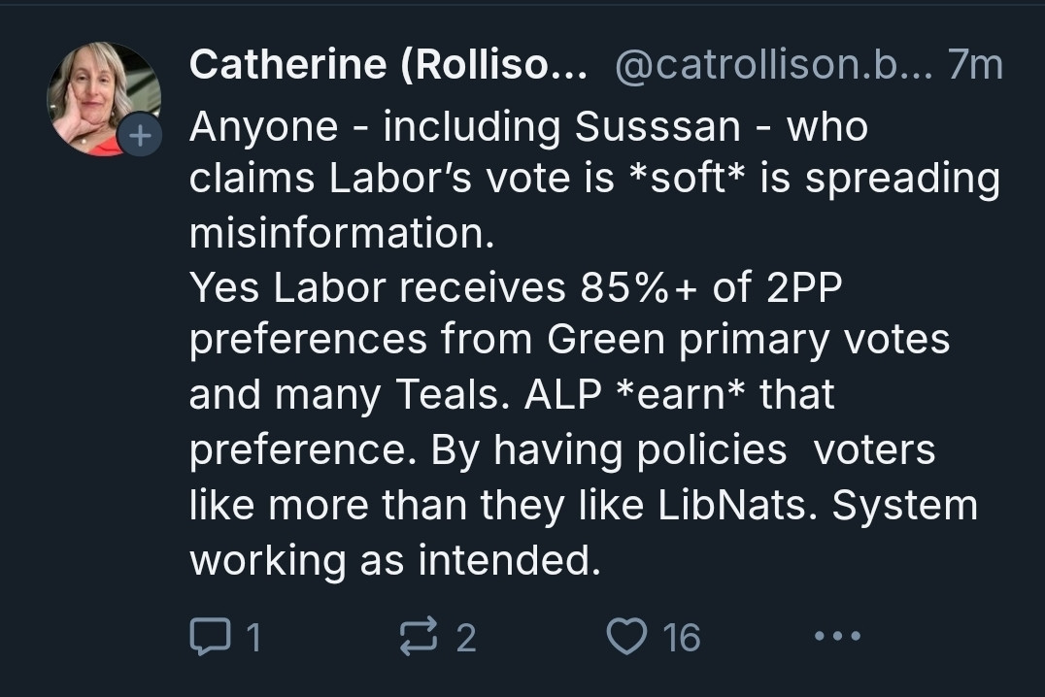The height and width of the screenshot is (697, 1045).
Task: Like the post with the heart icon
Action: [x=626, y=637]
